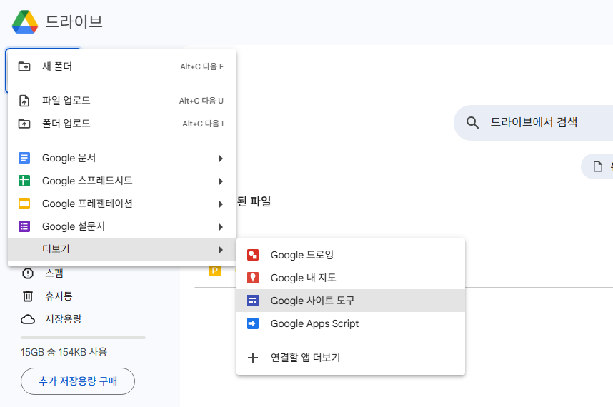Click the 15GB 중 154KB 사용 text
The image size is (613, 407).
coord(64,352)
